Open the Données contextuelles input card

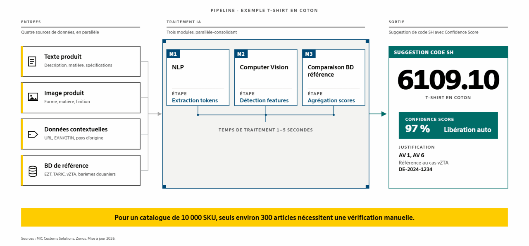(81, 134)
